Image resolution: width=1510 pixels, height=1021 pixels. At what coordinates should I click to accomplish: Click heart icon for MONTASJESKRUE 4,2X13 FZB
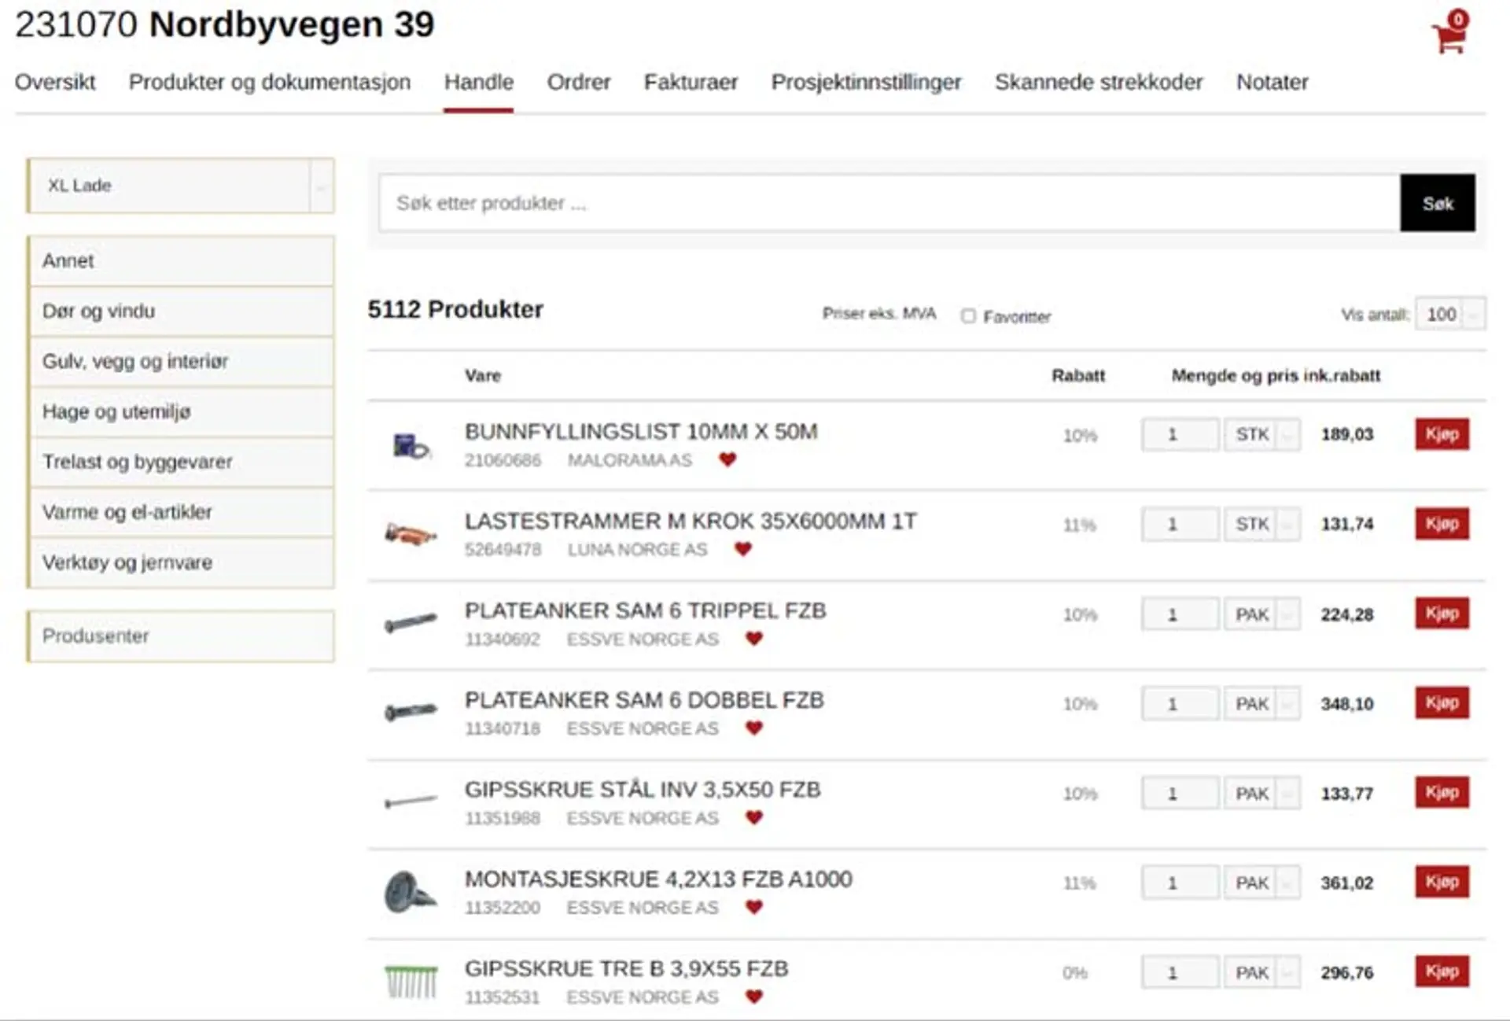tap(754, 908)
